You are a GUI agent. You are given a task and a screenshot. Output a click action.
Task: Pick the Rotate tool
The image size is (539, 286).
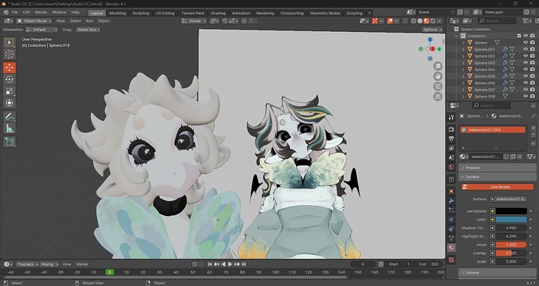9,79
